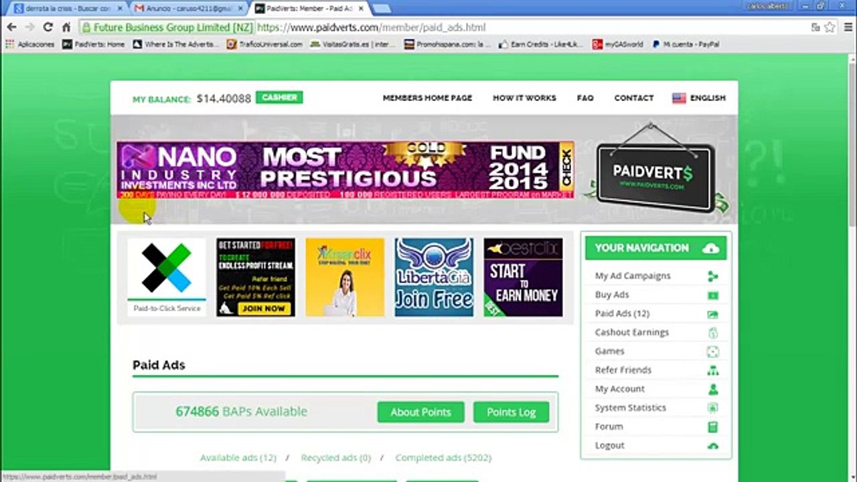Viewport: 857px width, 482px height.
Task: Click the Games dice icon
Action: 712,351
